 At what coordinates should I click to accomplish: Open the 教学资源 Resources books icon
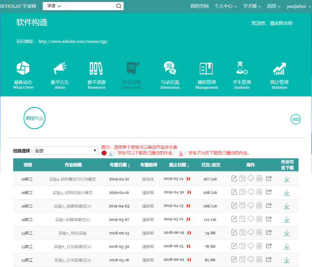point(96,69)
